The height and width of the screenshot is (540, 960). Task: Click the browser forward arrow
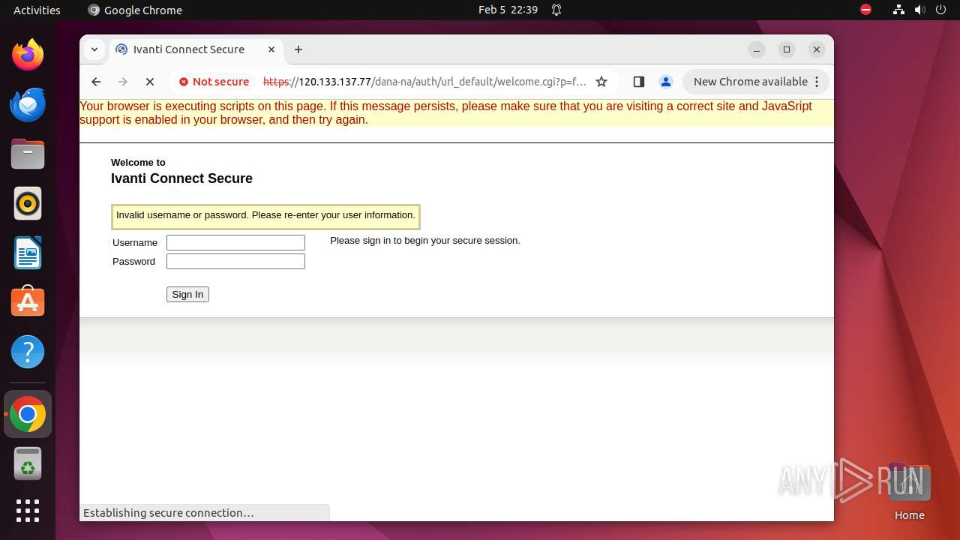point(123,82)
